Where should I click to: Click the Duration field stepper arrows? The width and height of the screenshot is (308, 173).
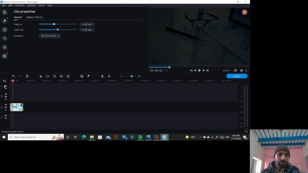[x=59, y=36]
